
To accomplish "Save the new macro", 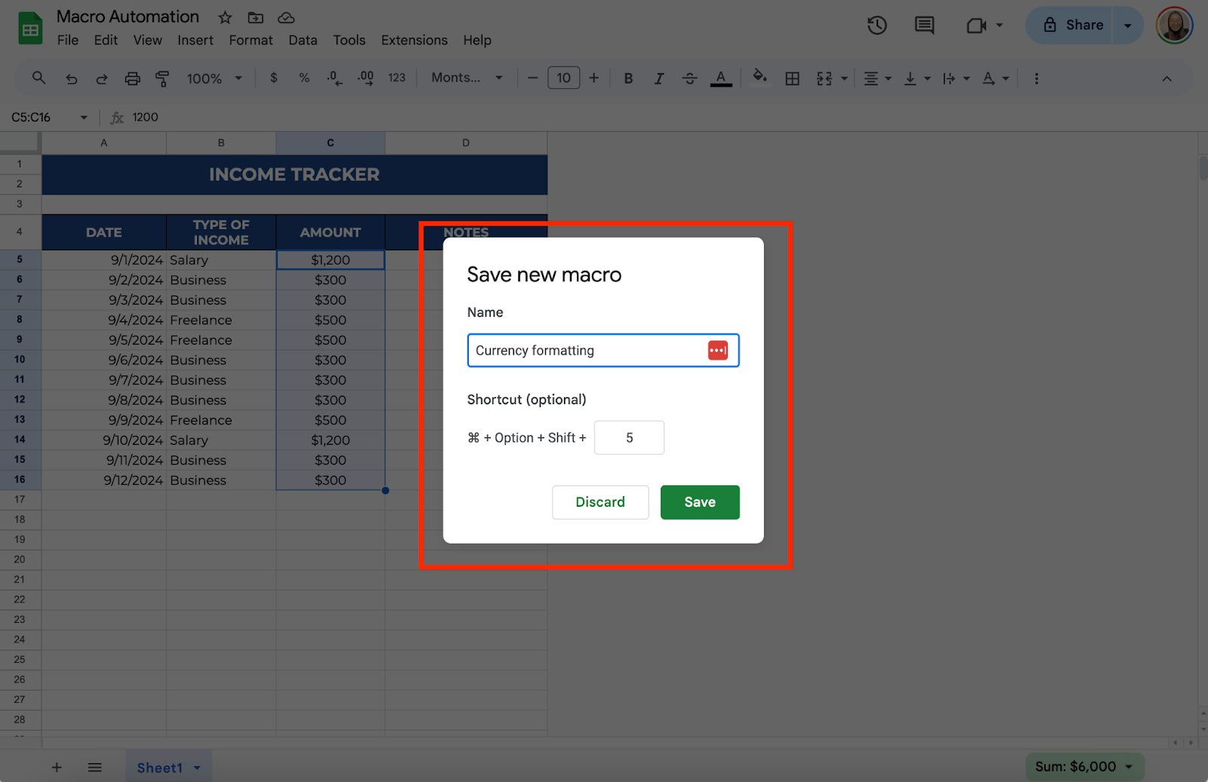I will [699, 502].
